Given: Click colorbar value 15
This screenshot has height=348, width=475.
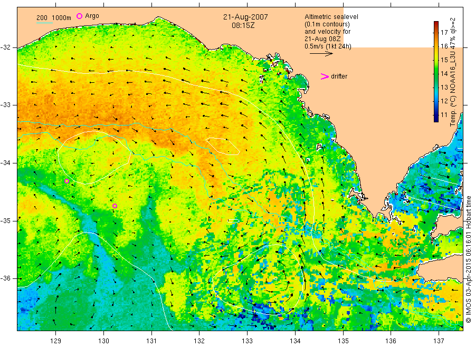Looking at the screenshot, I should 444,60.
